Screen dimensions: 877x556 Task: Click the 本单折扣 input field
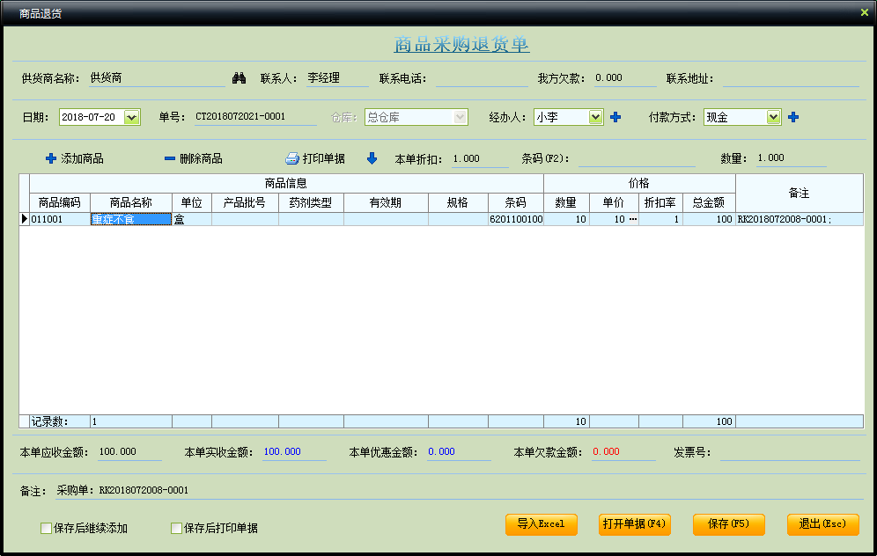(x=481, y=159)
